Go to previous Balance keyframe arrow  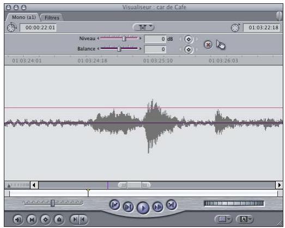(180, 49)
